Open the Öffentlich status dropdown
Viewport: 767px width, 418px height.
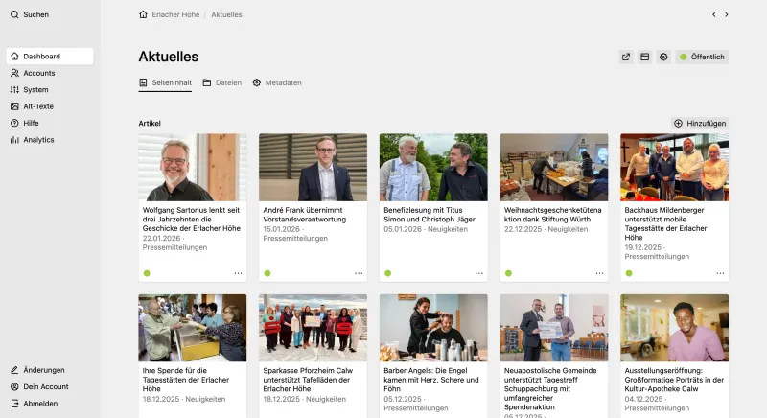point(702,57)
